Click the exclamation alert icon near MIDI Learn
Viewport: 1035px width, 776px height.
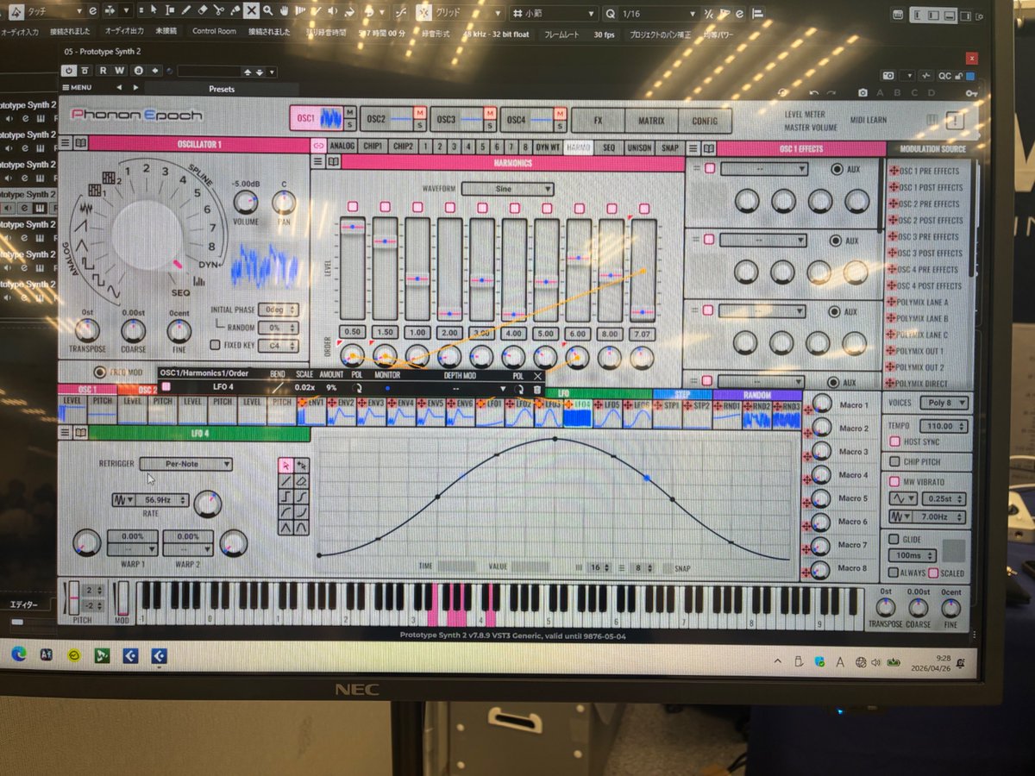[957, 121]
